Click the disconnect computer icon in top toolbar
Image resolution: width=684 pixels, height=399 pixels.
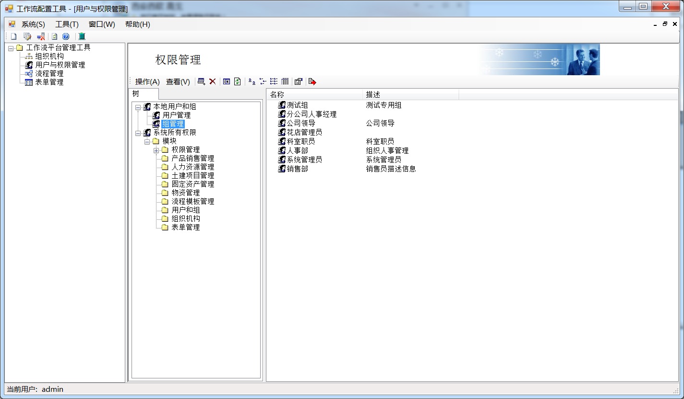click(x=41, y=36)
